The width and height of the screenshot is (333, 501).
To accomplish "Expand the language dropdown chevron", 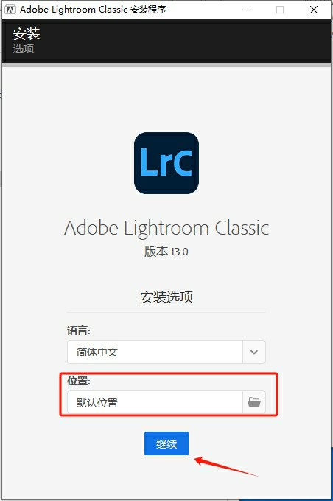I will tap(254, 352).
